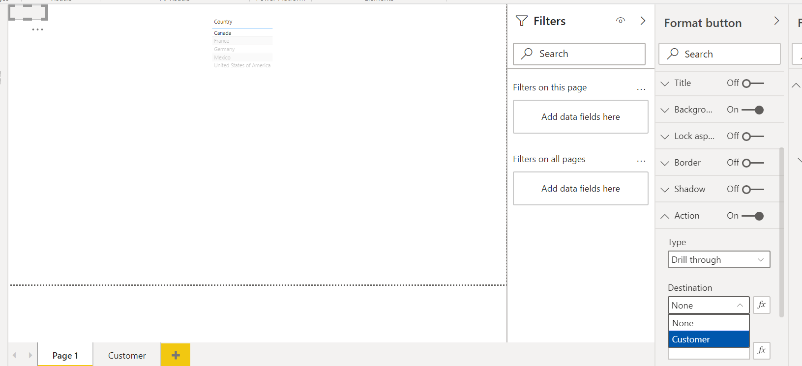The height and width of the screenshot is (366, 802).
Task: Click the fx button beside Destination dropdown
Action: tap(762, 305)
